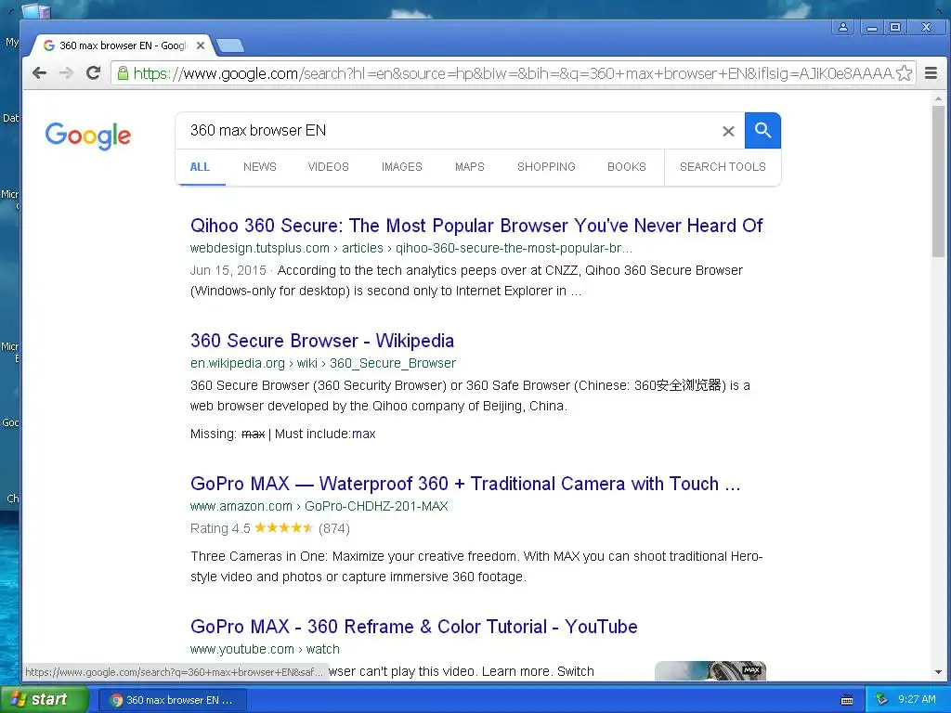Image resolution: width=951 pixels, height=713 pixels.
Task: Open SEARCH TOOLS options
Action: point(723,167)
